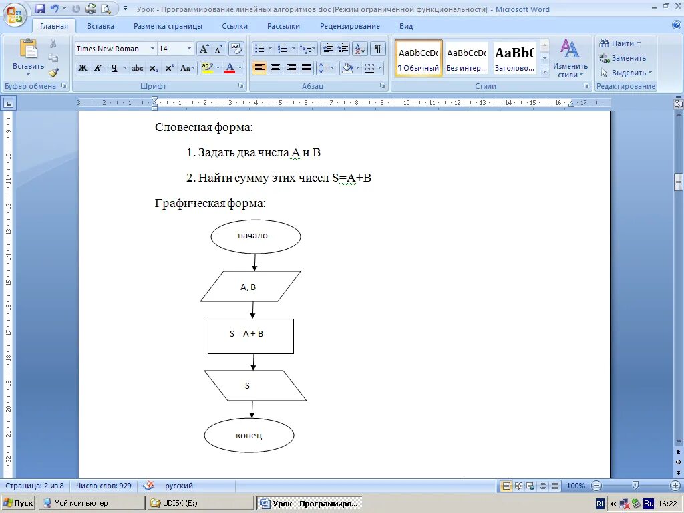The image size is (684, 513).
Task: Click the Office button logo
Action: (x=15, y=15)
